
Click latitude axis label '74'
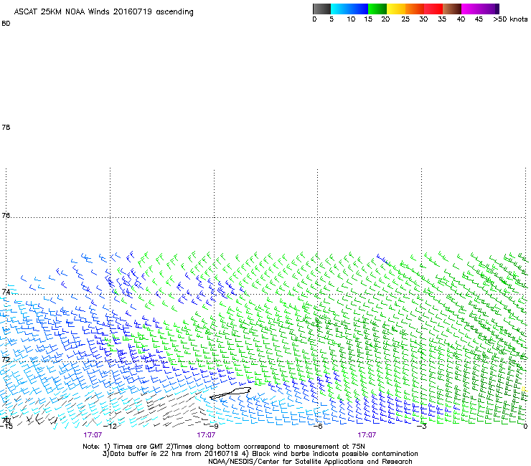pyautogui.click(x=6, y=292)
